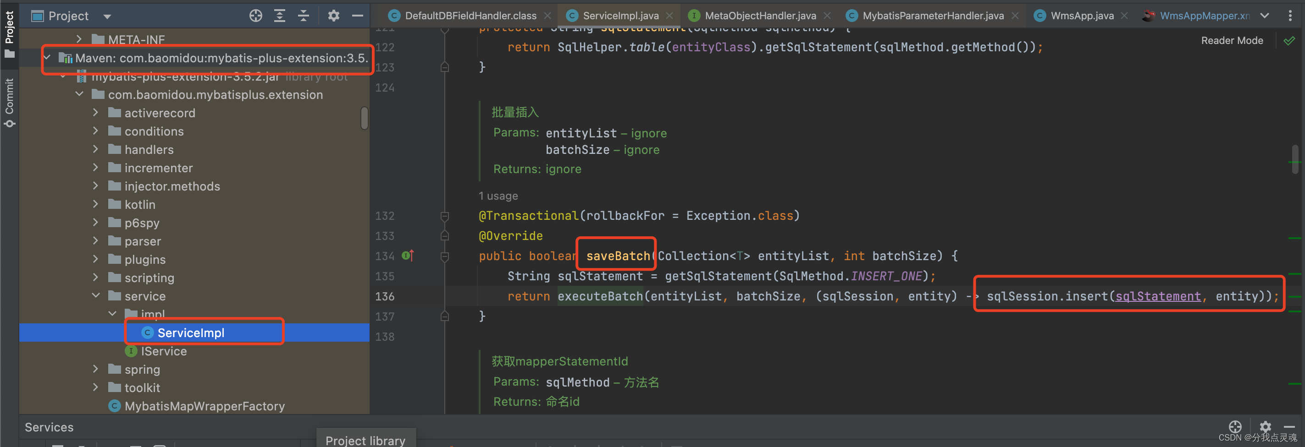Collapse the service package node
This screenshot has width=1305, height=447.
click(x=96, y=296)
